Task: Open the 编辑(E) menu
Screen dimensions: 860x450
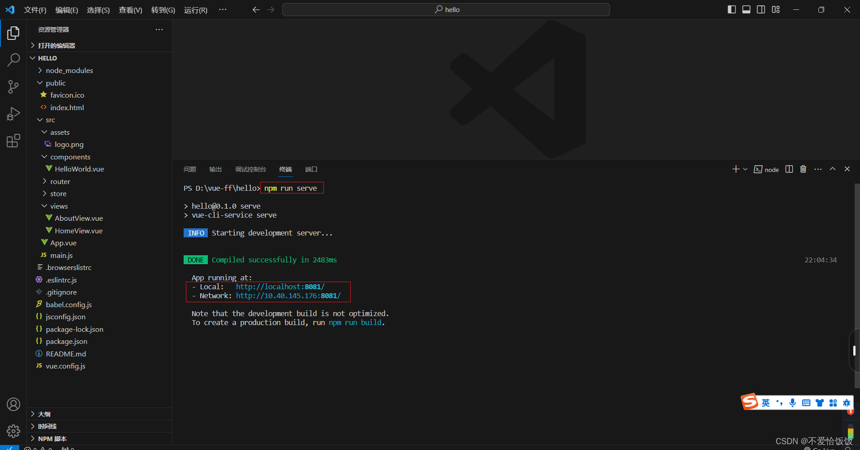Action: pos(67,10)
